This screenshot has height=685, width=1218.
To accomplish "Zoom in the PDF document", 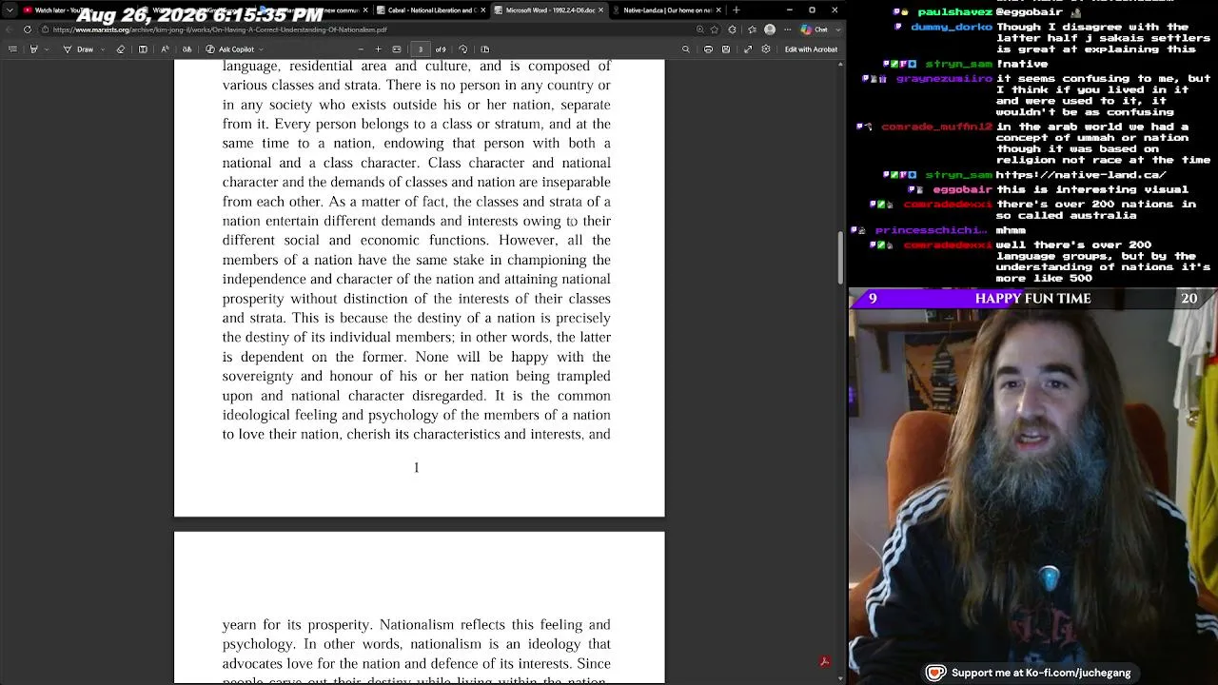I will pos(378,49).
